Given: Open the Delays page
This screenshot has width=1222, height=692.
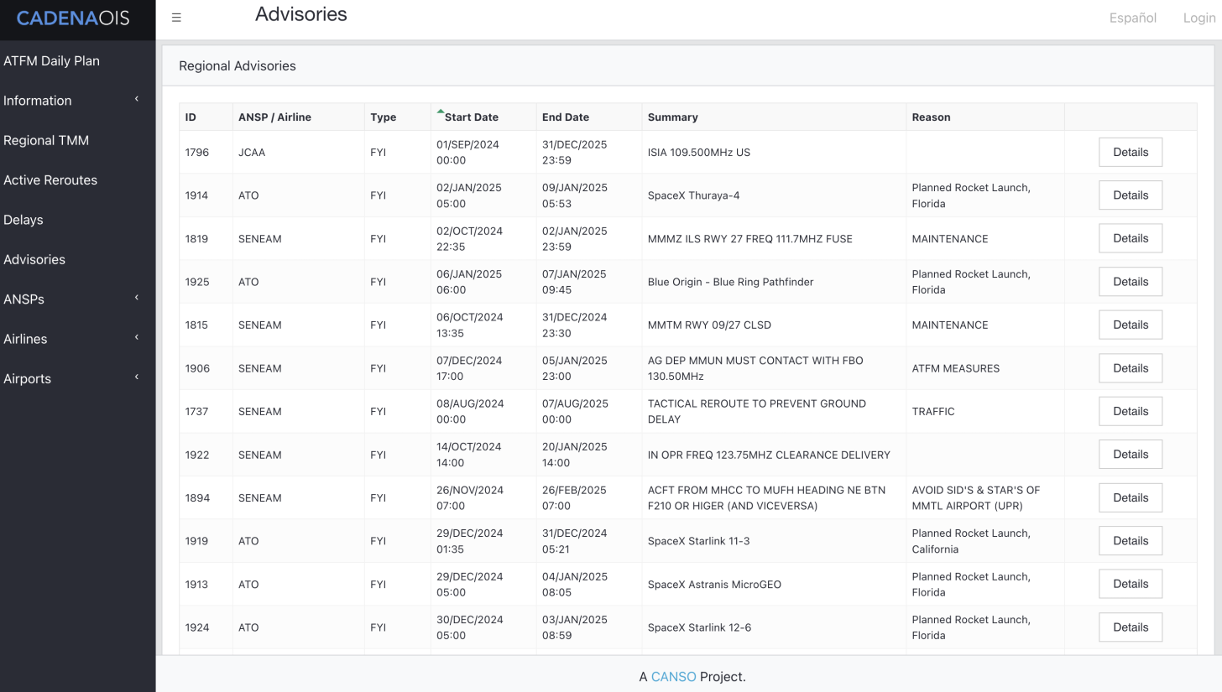Looking at the screenshot, I should tap(23, 220).
